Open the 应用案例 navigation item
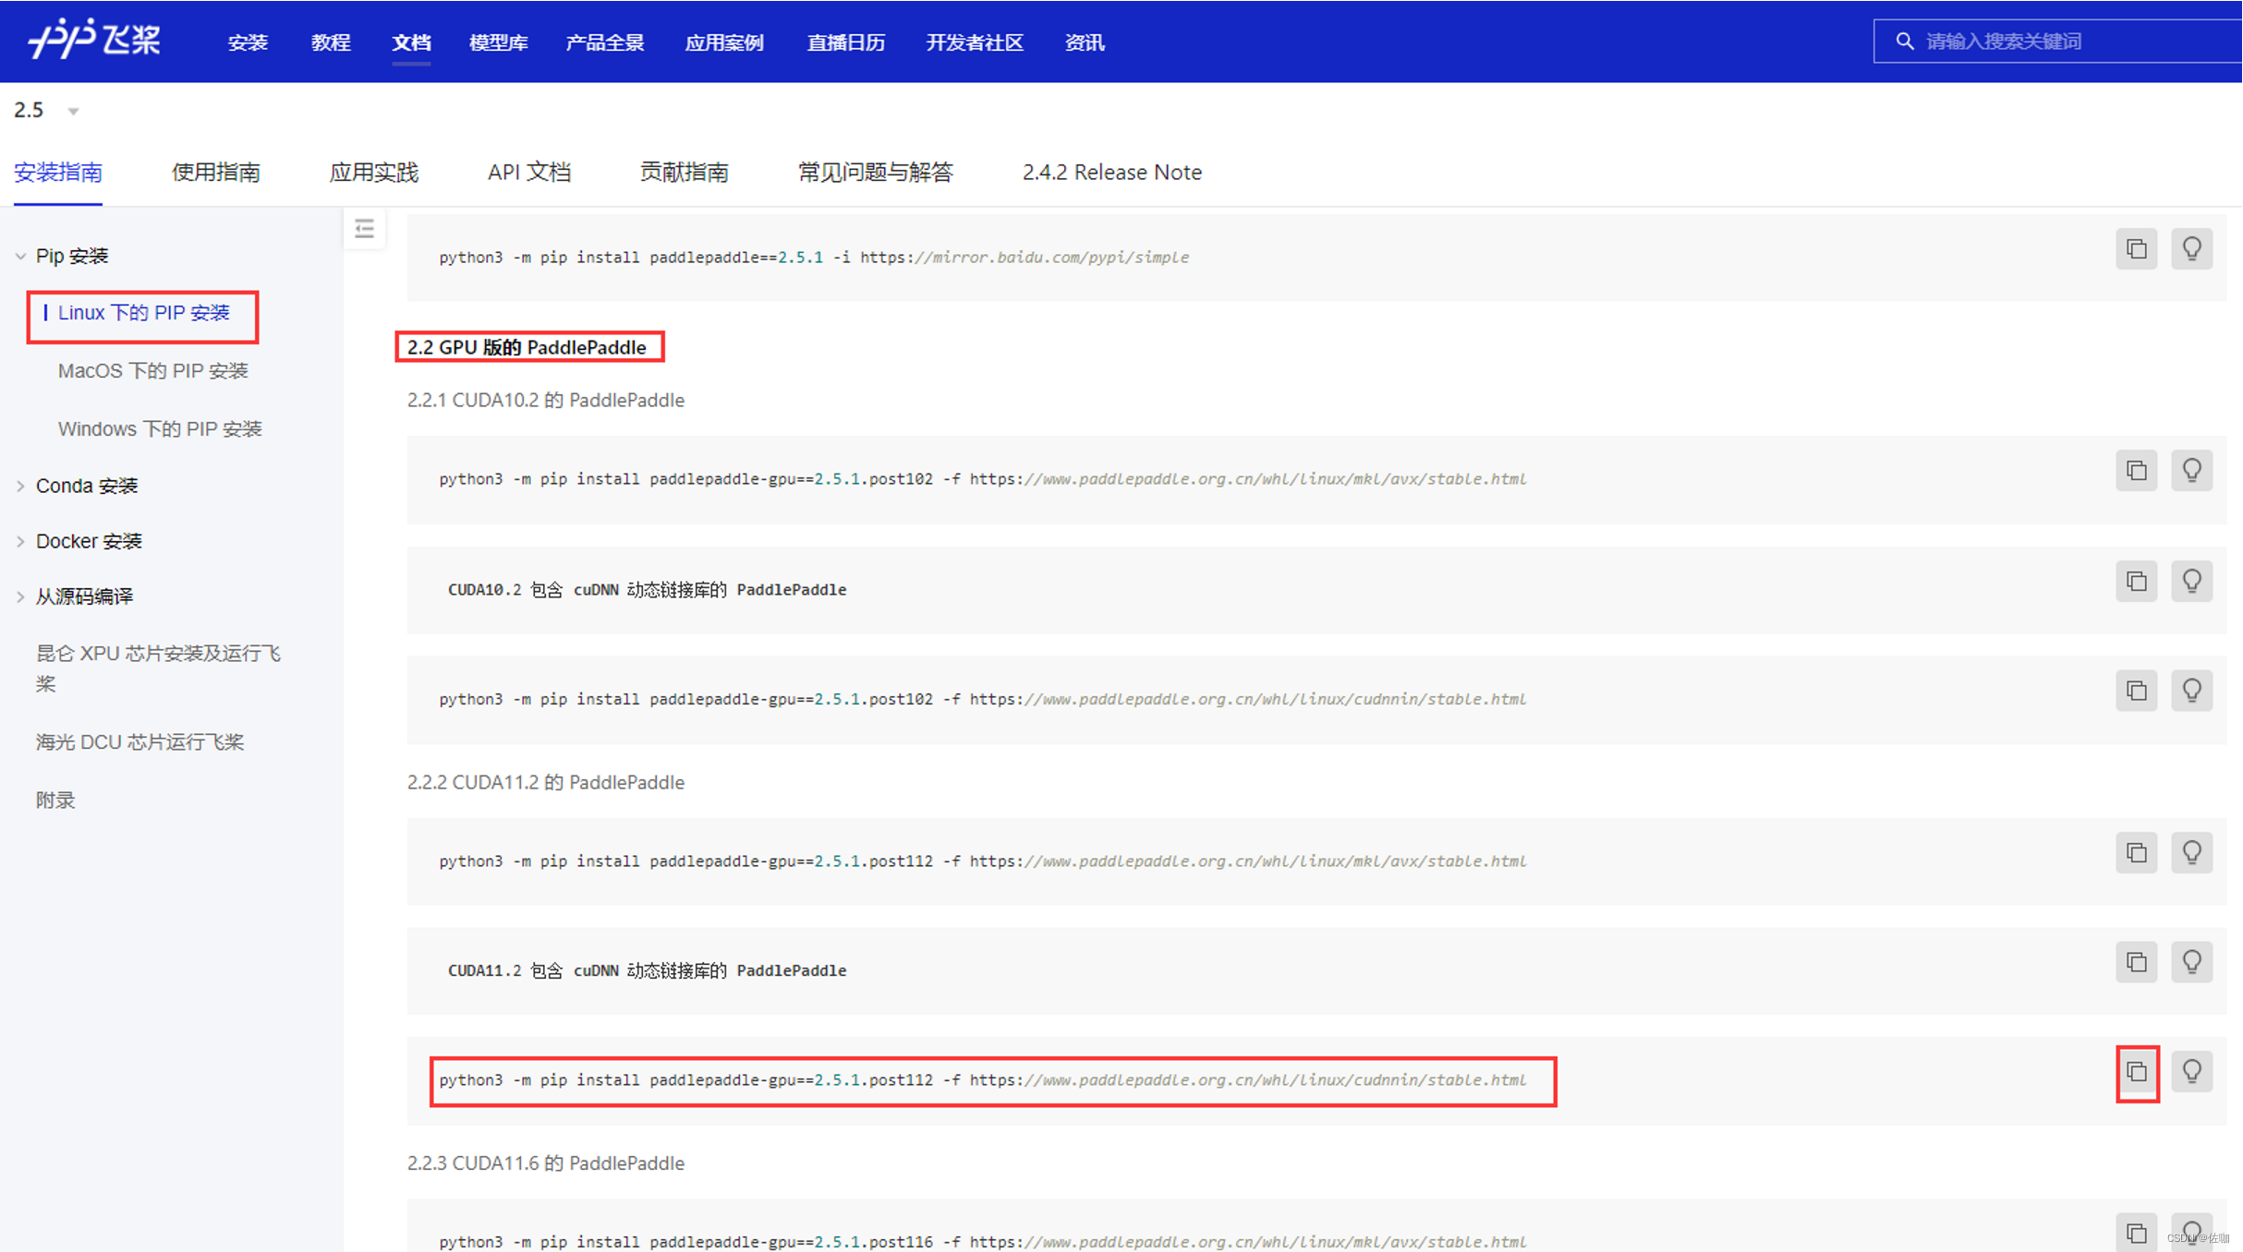 724,42
